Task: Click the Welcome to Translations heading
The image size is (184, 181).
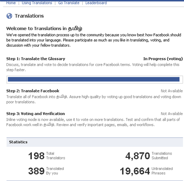Action: coord(44,29)
